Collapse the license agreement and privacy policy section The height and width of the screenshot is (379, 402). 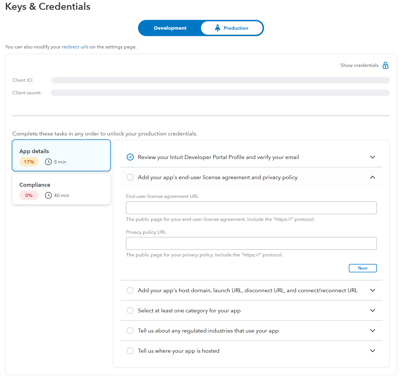coord(372,177)
